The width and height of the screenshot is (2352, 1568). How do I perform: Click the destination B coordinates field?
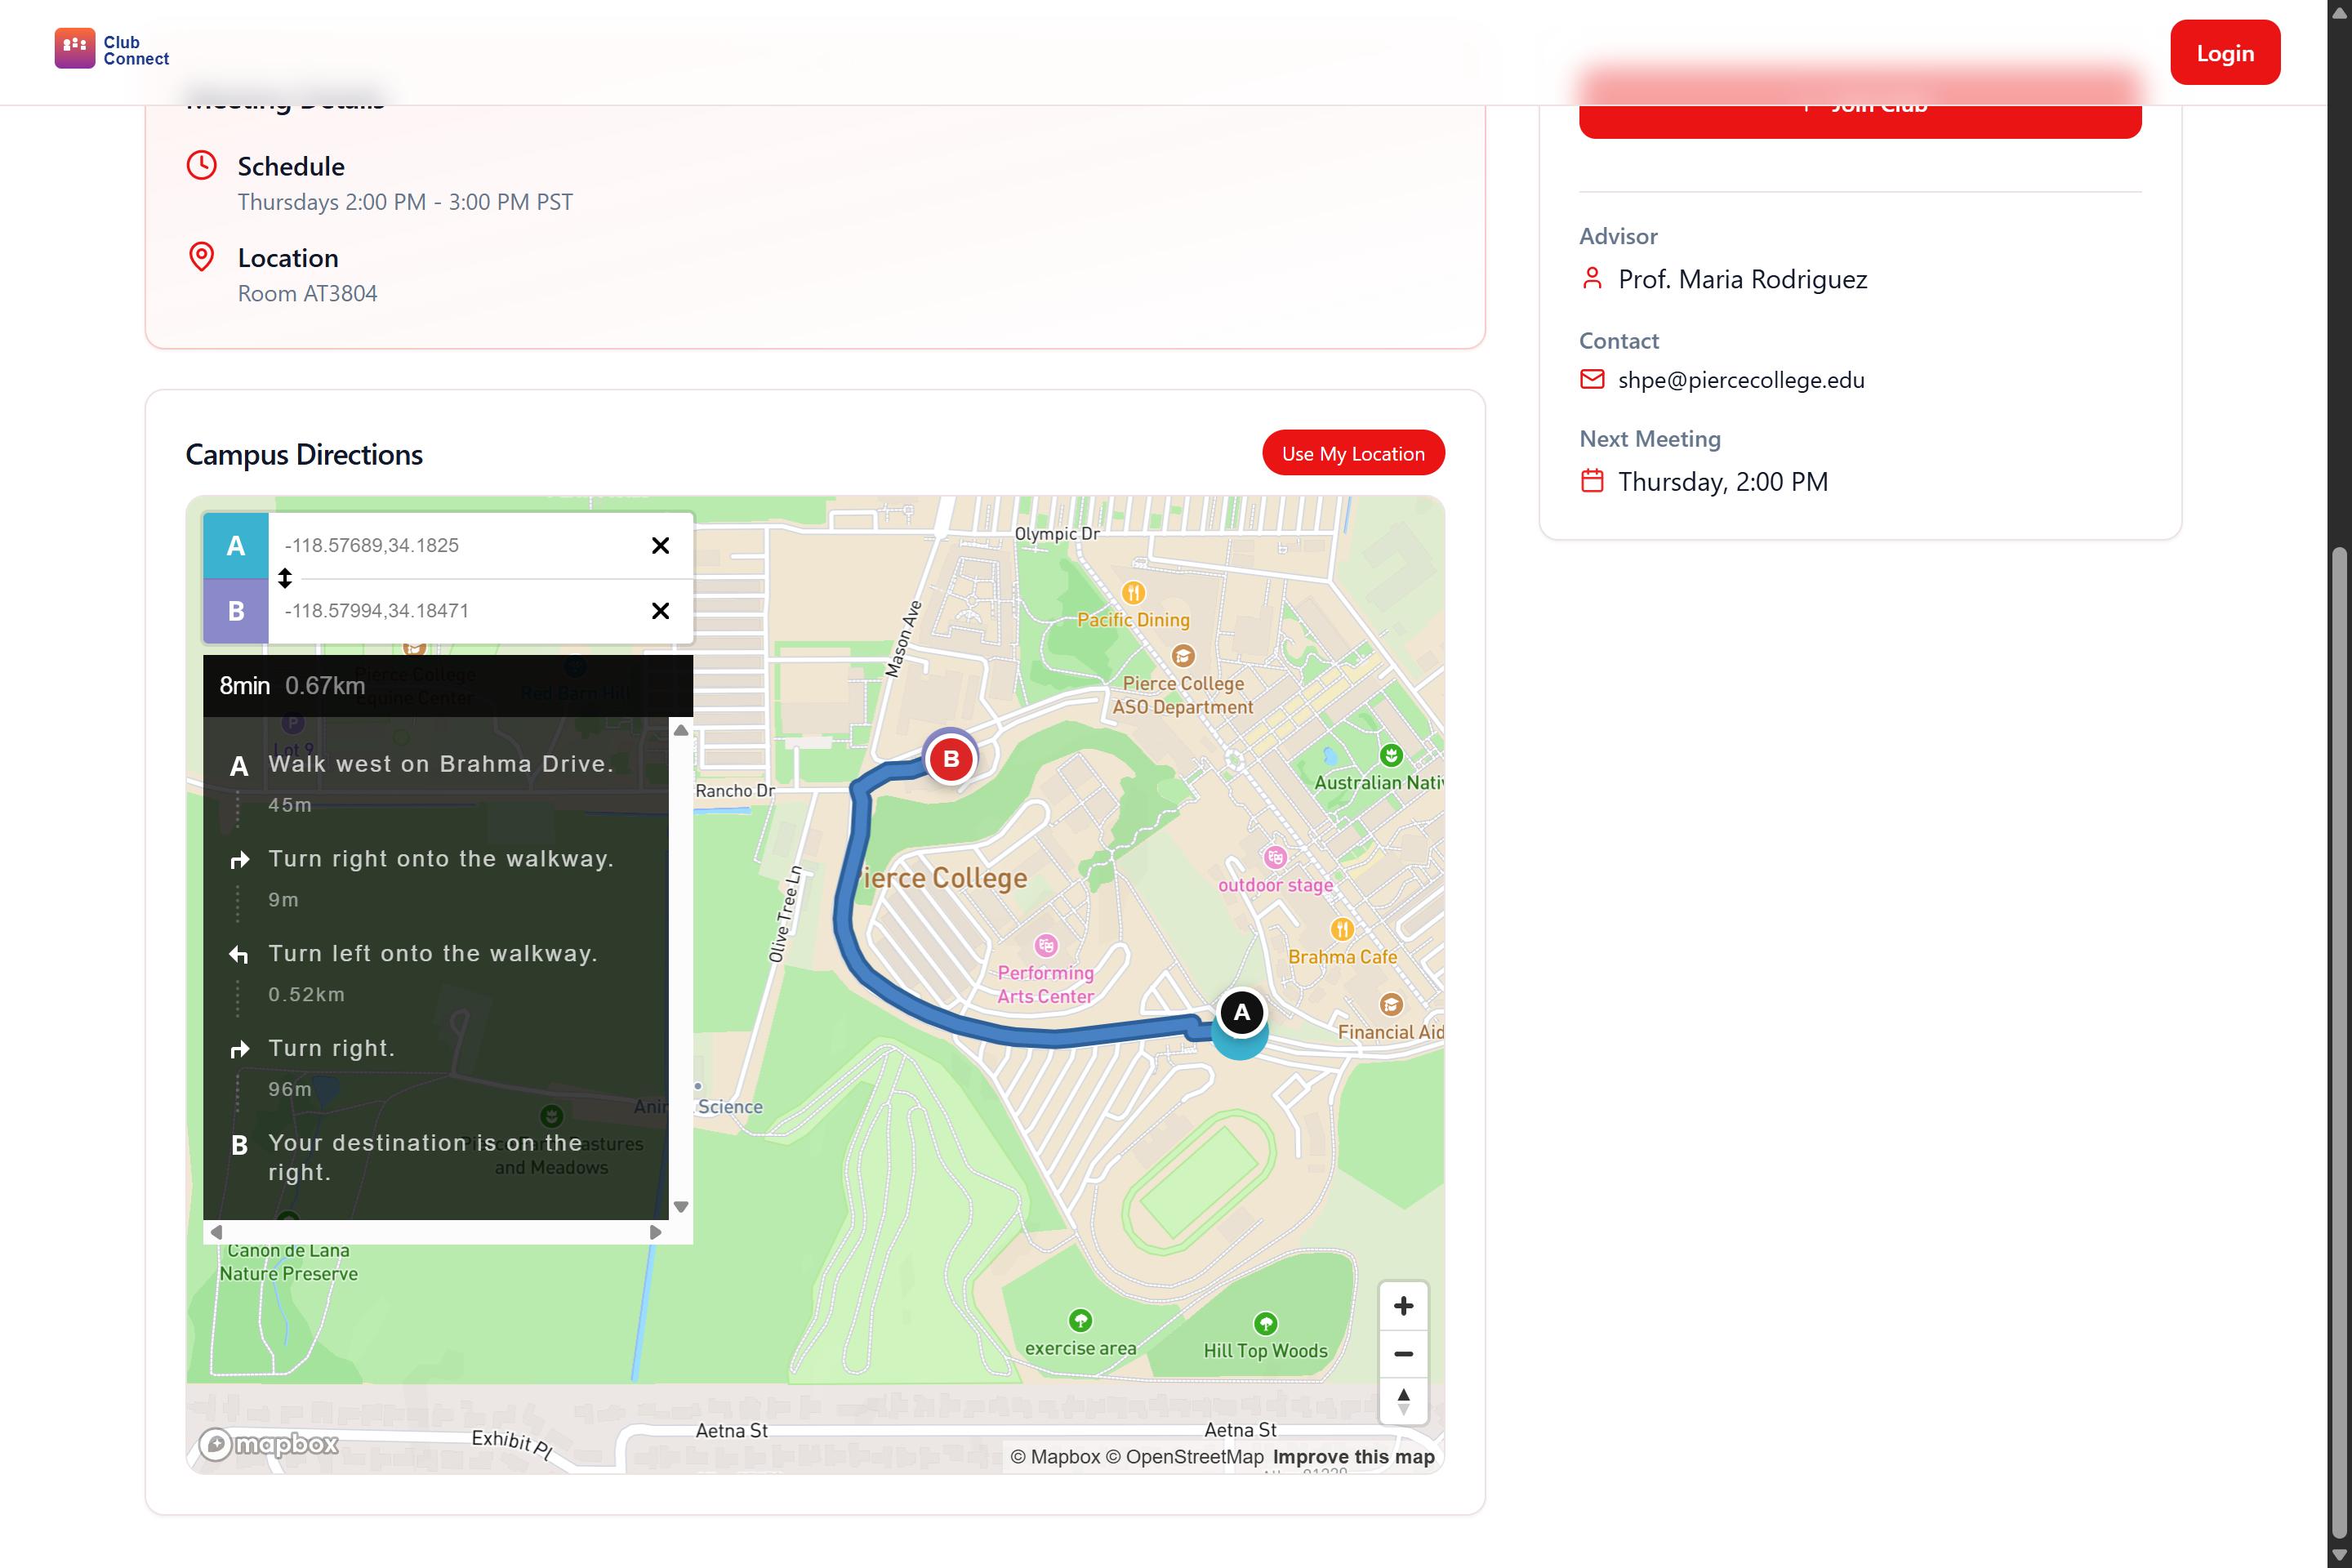point(455,611)
